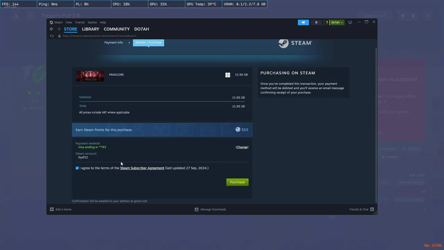Click Add a Game

[61, 209]
